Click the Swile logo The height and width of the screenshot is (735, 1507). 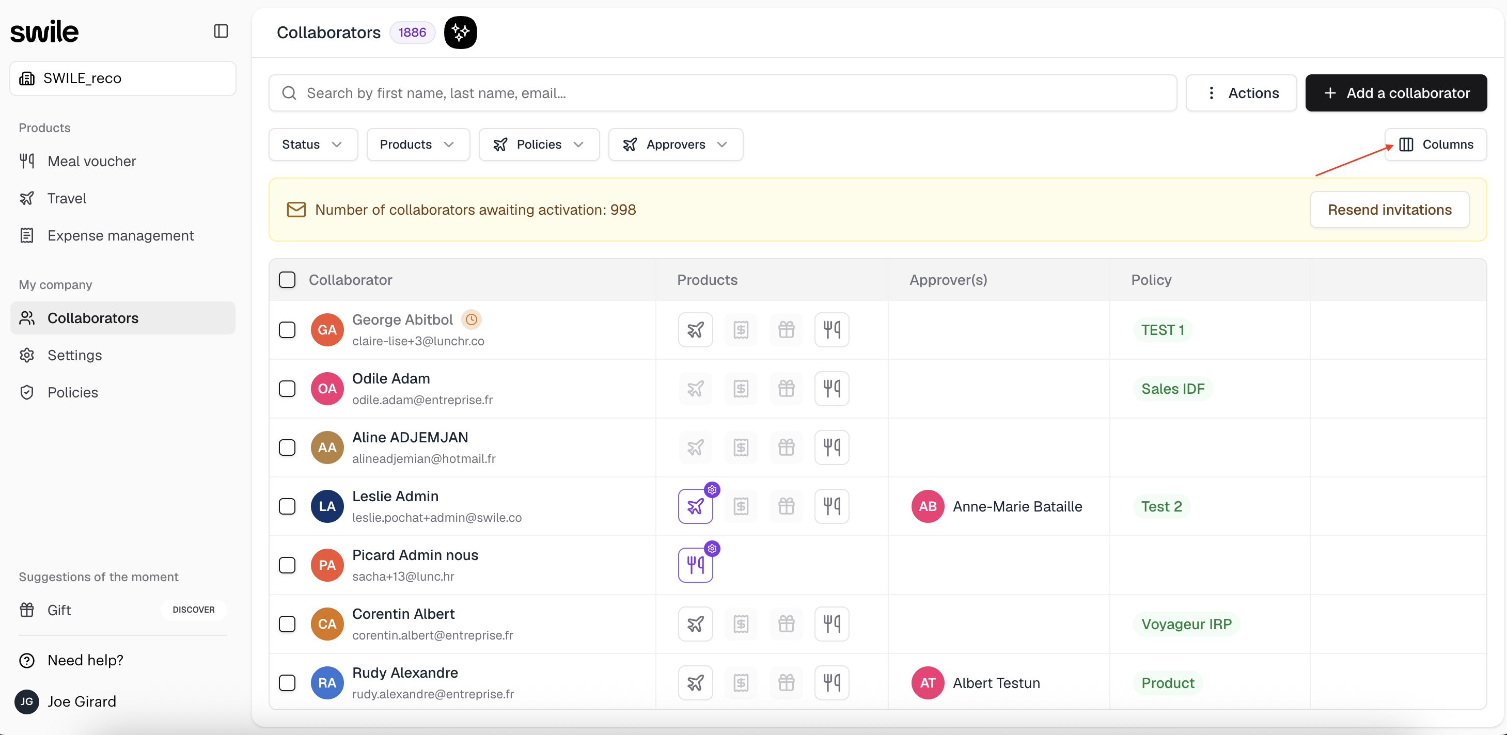[44, 31]
